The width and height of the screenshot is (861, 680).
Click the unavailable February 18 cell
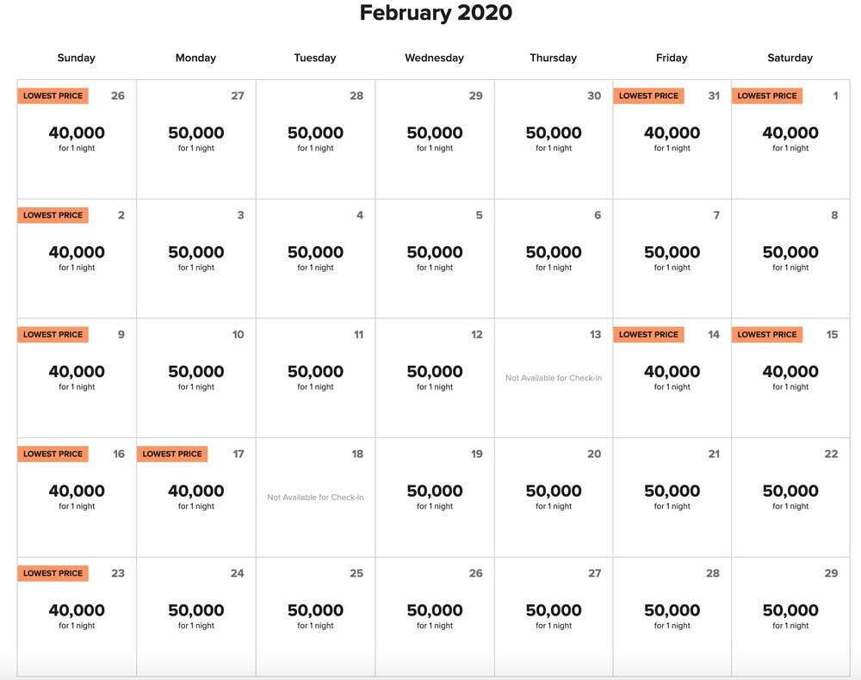[315, 497]
